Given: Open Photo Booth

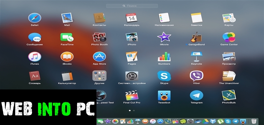Looking at the screenshot, I should coord(99,37).
